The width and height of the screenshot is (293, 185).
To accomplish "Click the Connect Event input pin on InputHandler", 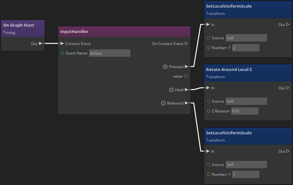I will 62,44.
